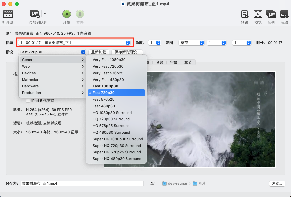The height and width of the screenshot is (197, 291).
Task: Select the General preset category
Action: [x=52, y=60]
